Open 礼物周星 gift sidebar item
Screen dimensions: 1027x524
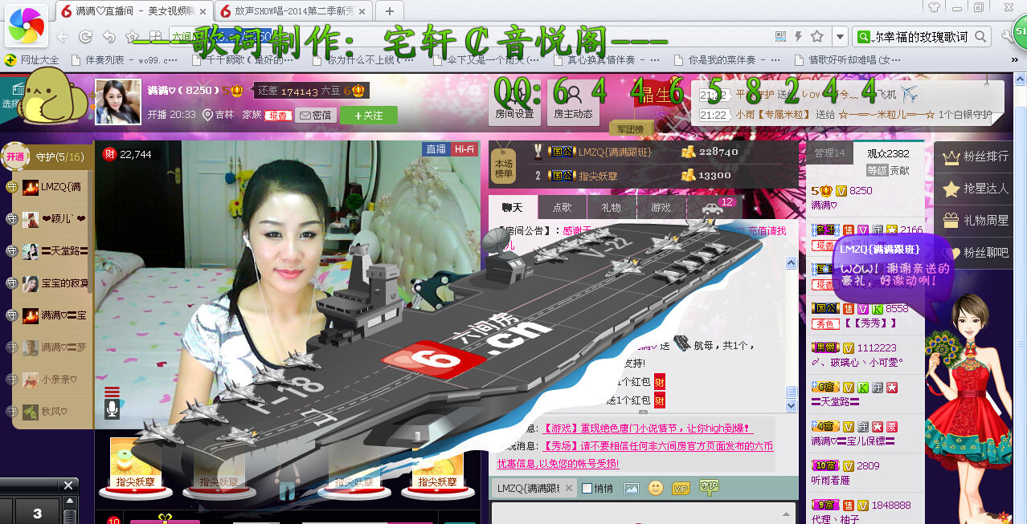(974, 220)
